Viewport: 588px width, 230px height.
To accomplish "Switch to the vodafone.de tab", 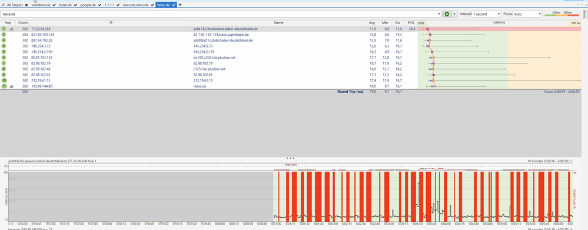I will pos(41,5).
